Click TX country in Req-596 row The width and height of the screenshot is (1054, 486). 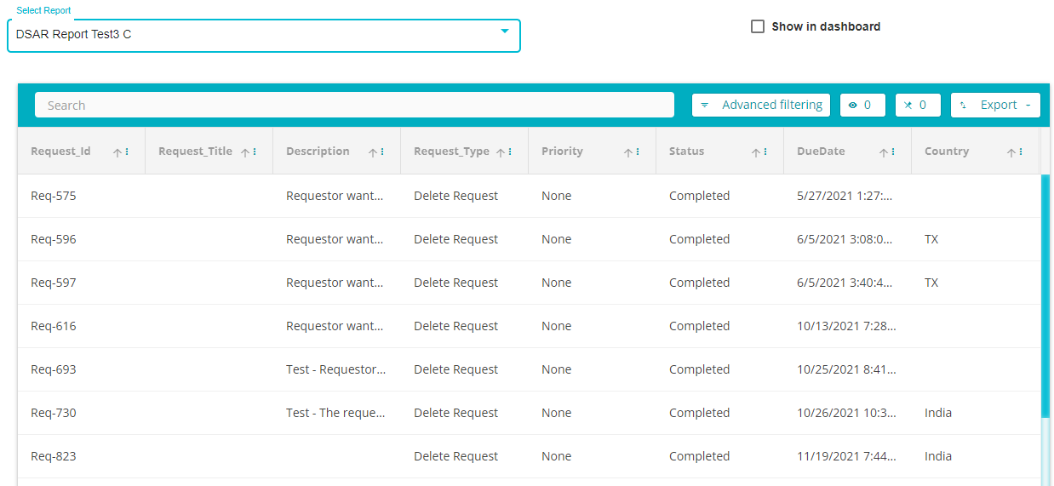931,239
